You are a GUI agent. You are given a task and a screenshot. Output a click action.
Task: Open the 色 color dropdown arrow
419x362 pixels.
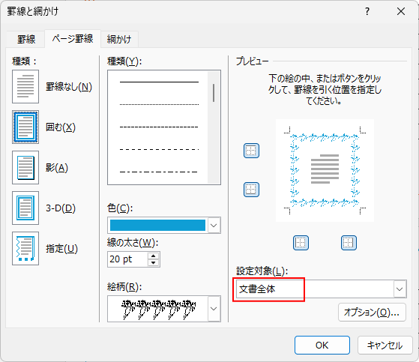(x=214, y=225)
